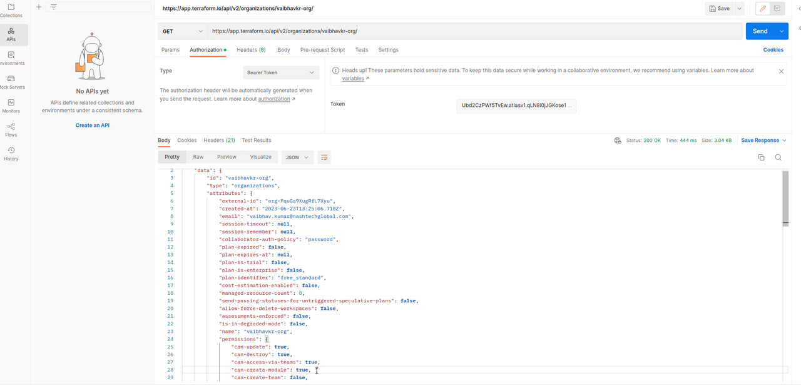Viewport: 801px width, 386px height.
Task: Click the plus icon to create new API
Action: 39,7
